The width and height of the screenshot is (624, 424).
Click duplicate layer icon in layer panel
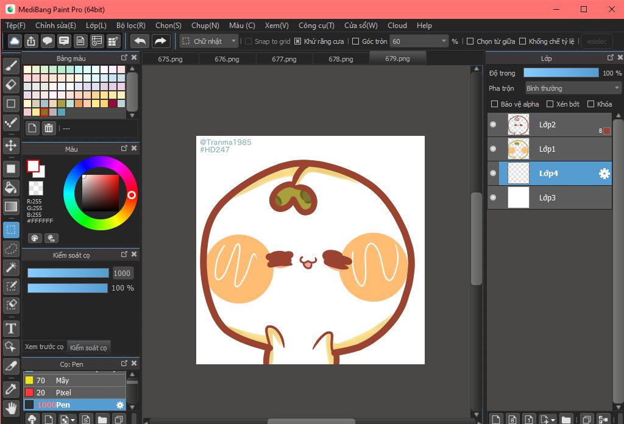(x=586, y=419)
